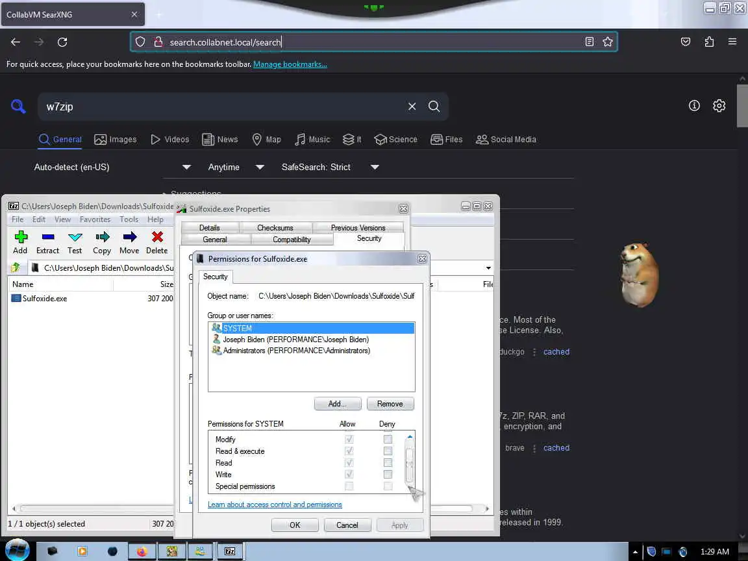Image resolution: width=748 pixels, height=561 pixels.
Task: Click 7-Zip Copy toolbar icon
Action: (102, 237)
